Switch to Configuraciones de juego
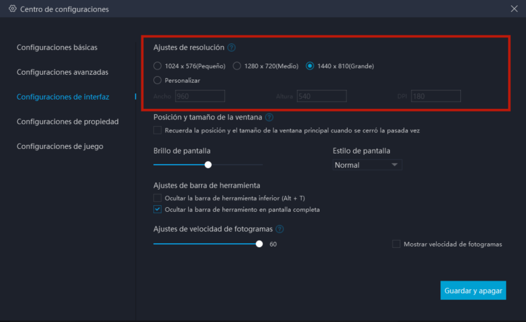This screenshot has width=526, height=322. pyautogui.click(x=60, y=146)
